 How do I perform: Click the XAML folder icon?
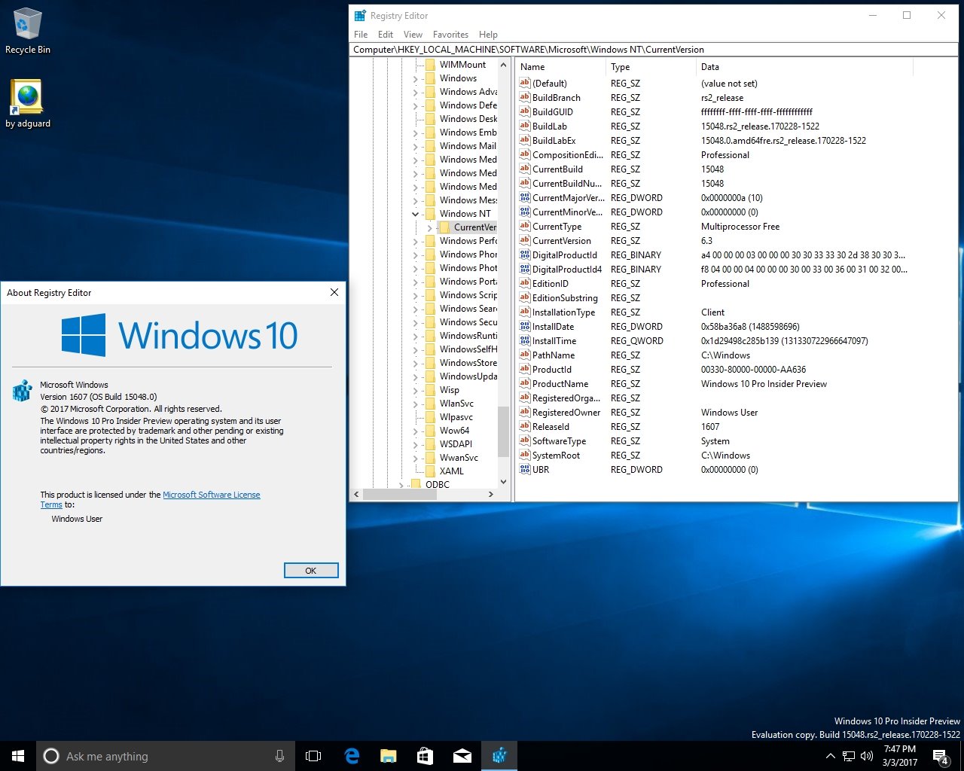[430, 471]
